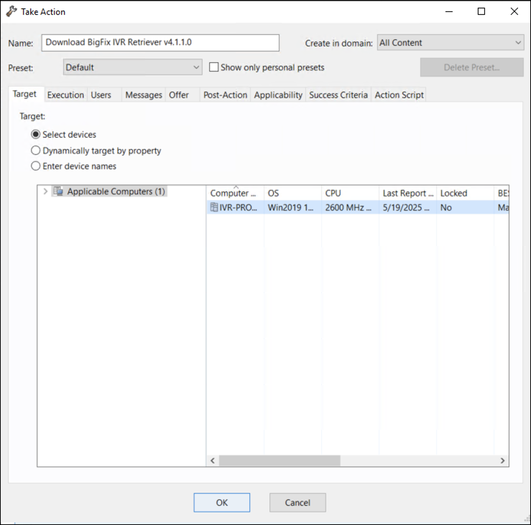Click the '2600 MHz' CPU cell

[350, 208]
